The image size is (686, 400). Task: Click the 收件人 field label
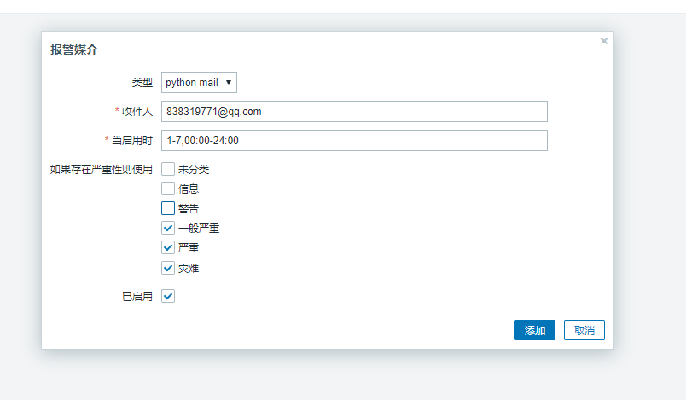coord(137,112)
